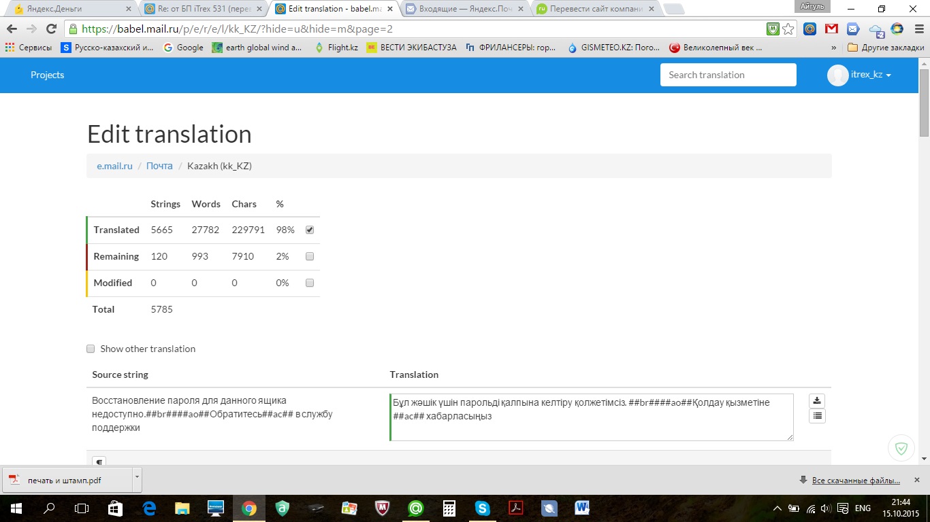
Task: Check the Remaining row checkbox
Action: (x=310, y=256)
